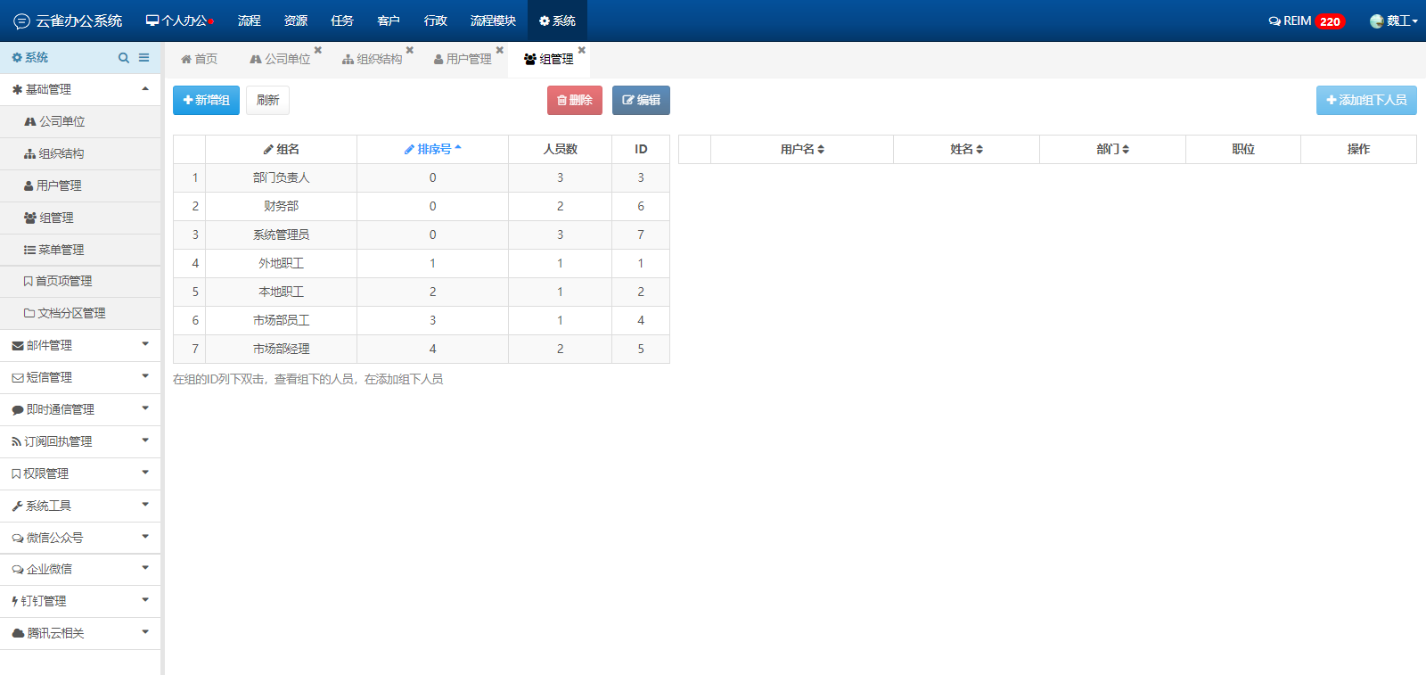Click the search icon in sidebar header
1426x675 pixels.
[x=124, y=58]
